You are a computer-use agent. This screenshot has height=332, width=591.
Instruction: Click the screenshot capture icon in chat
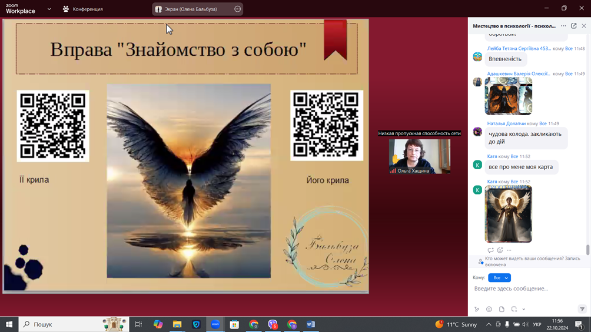(514, 309)
